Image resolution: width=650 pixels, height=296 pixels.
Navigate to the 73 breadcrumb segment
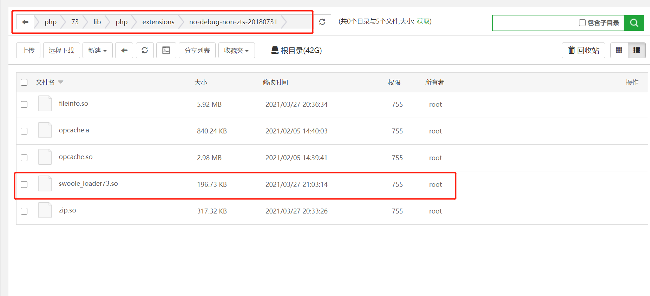tap(75, 22)
